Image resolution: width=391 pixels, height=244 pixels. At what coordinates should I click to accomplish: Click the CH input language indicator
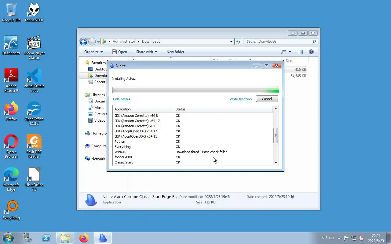click(324, 237)
